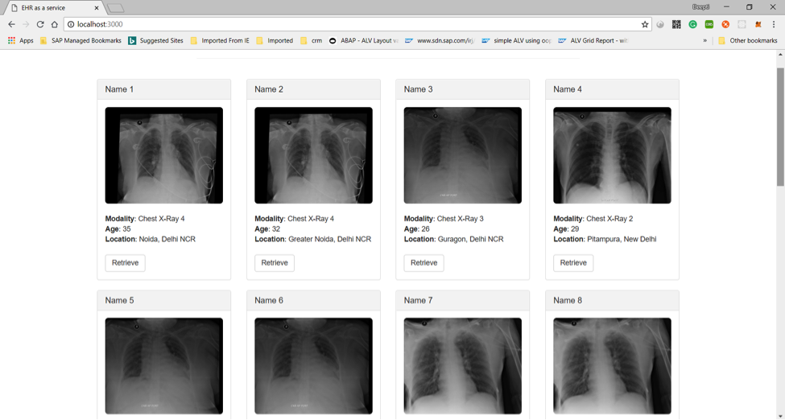Click the QR code extension icon

point(676,24)
